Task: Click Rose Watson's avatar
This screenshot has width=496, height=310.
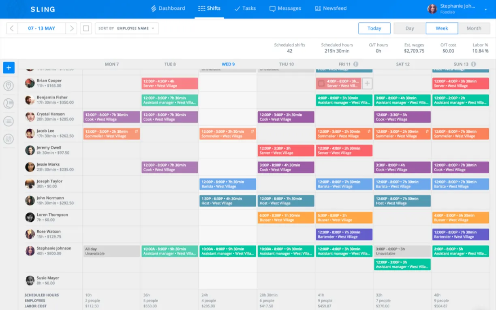Action: click(30, 234)
